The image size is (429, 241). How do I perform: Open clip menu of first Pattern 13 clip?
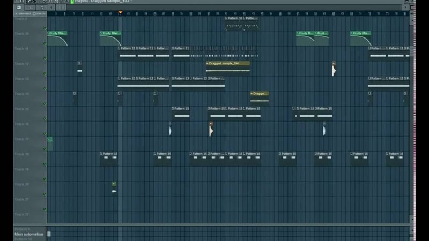(119, 78)
